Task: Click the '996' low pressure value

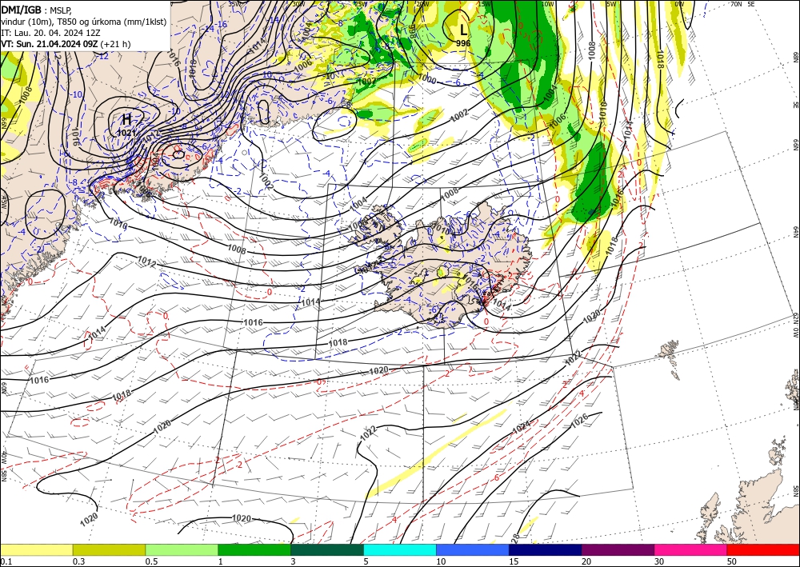Action: coord(463,44)
